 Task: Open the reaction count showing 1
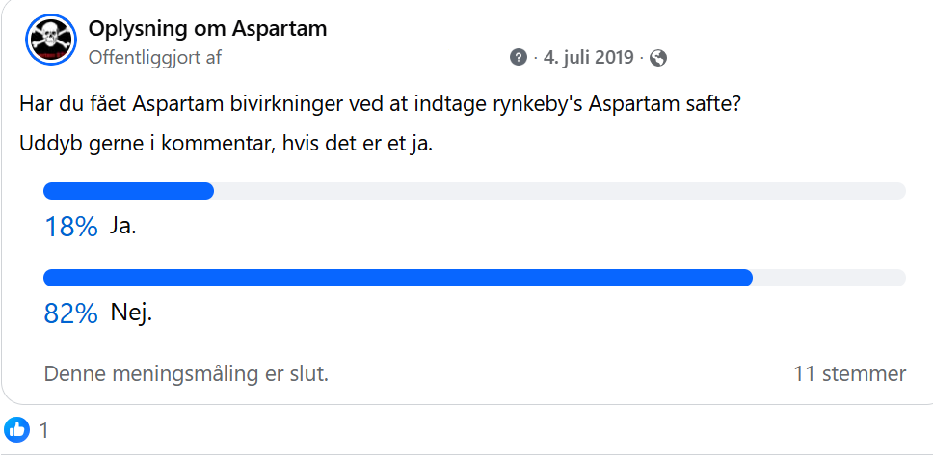click(43, 430)
